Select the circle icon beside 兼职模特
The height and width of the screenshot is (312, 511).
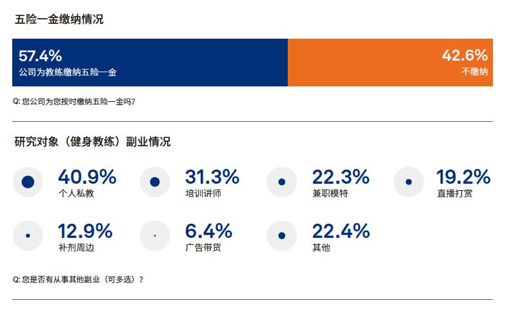[281, 182]
